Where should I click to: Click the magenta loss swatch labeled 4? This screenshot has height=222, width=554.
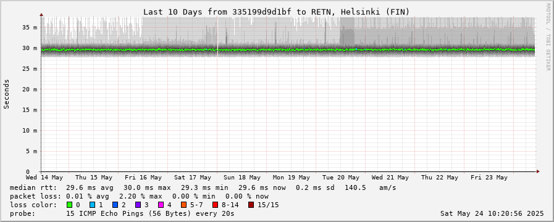pyautogui.click(x=161, y=205)
